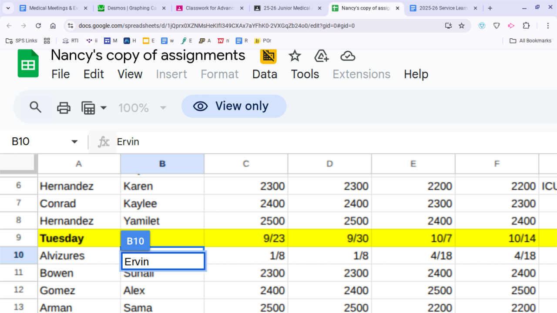Image resolution: width=557 pixels, height=313 pixels.
Task: Bookmark this page with the star icon
Action: click(462, 26)
